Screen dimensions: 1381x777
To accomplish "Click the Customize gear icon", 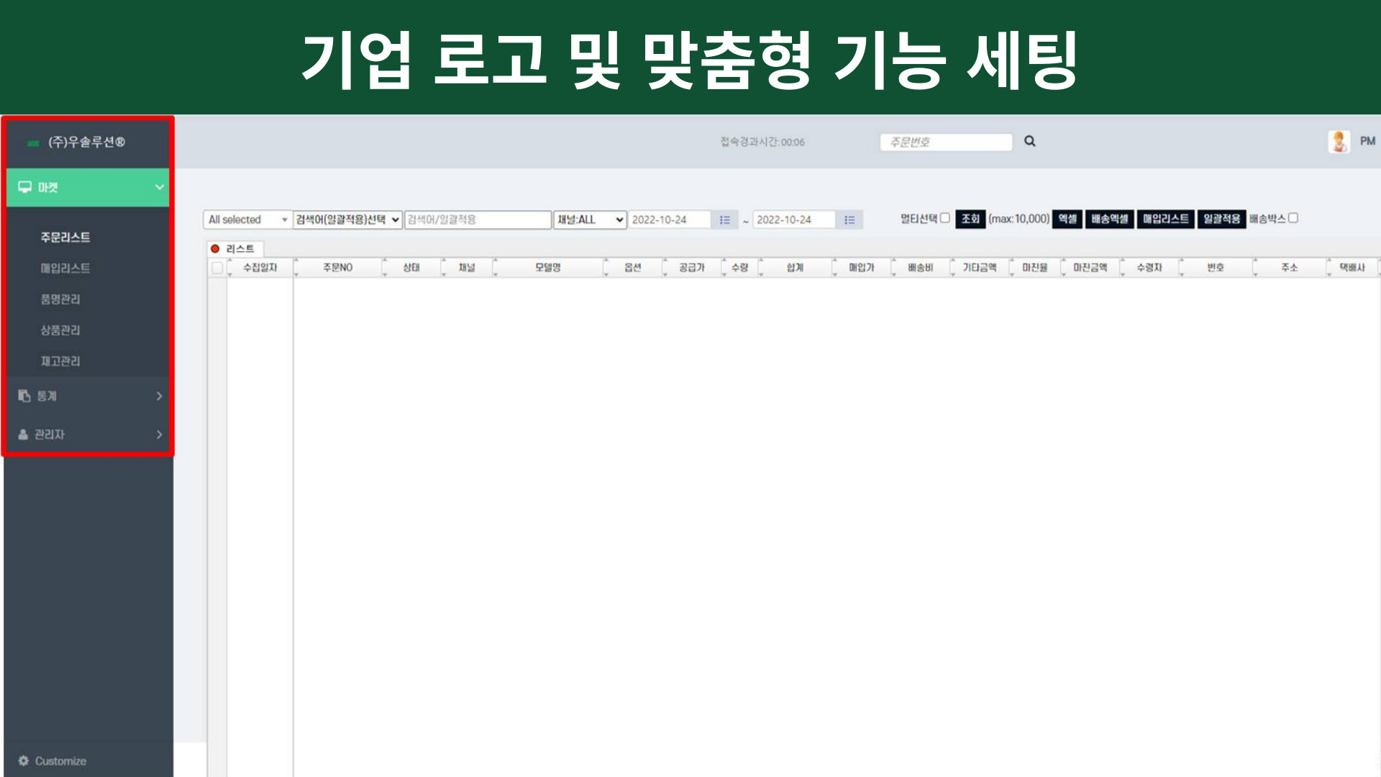I will pyautogui.click(x=24, y=760).
